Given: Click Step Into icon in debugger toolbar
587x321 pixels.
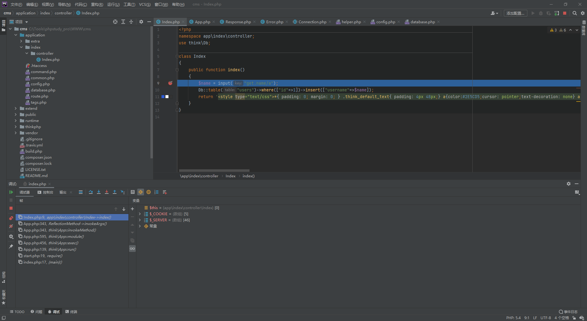Looking at the screenshot, I should pyautogui.click(x=99, y=192).
